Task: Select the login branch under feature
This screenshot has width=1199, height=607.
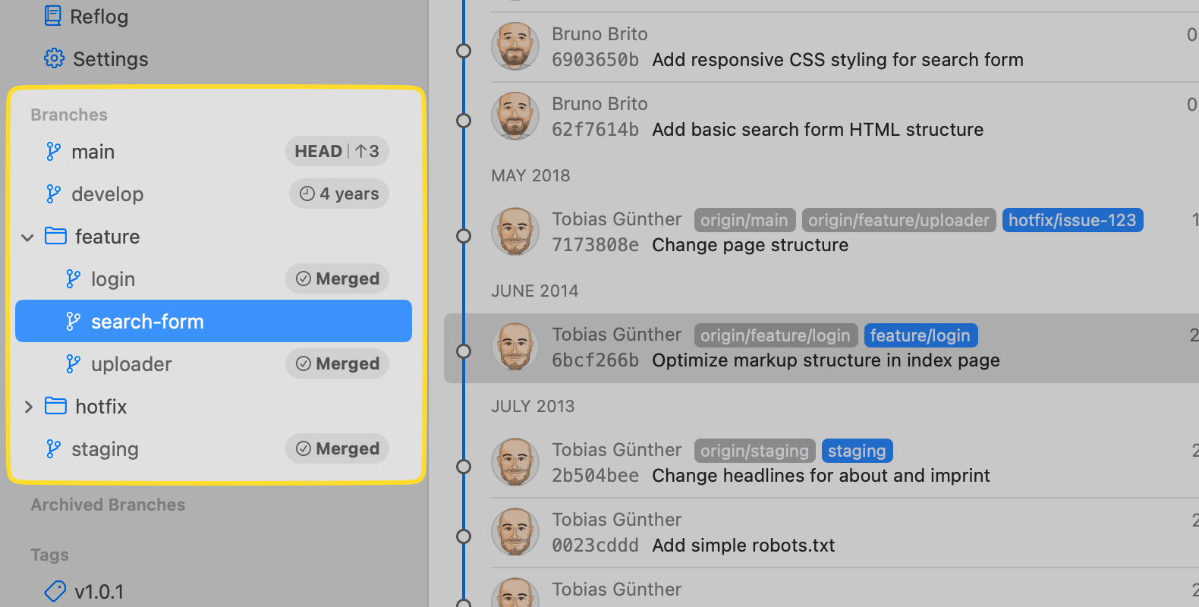Action: point(113,279)
